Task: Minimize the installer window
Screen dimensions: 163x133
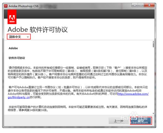Action: point(135,5)
